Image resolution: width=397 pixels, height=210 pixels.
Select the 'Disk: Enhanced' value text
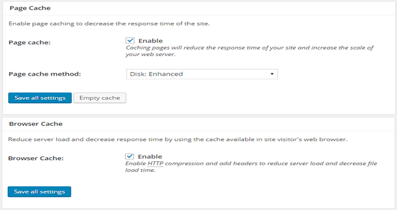pyautogui.click(x=156, y=74)
